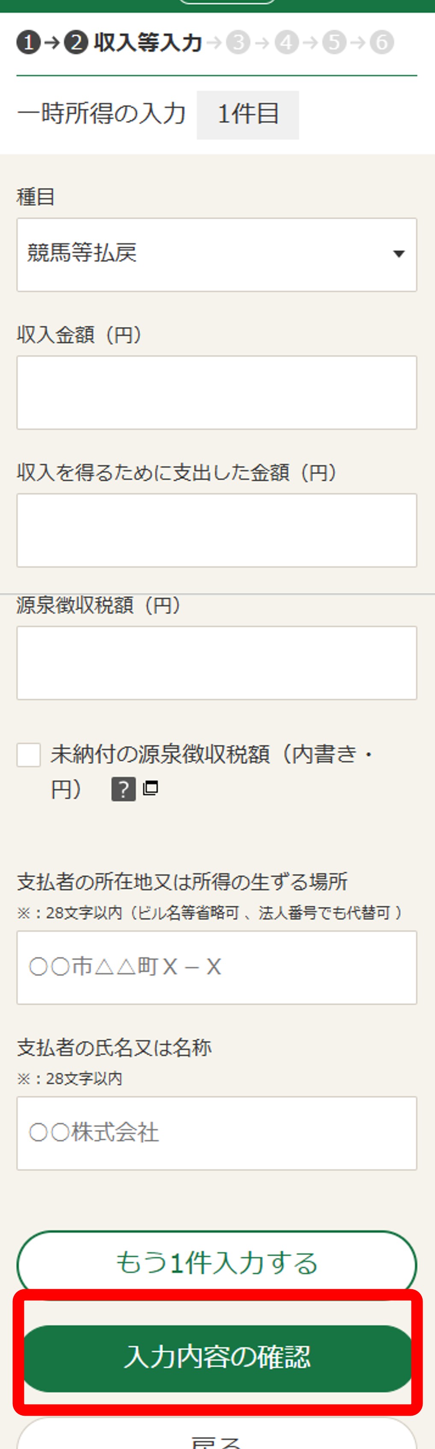Open the question mark help icon
The image size is (435, 1449).
tap(124, 789)
